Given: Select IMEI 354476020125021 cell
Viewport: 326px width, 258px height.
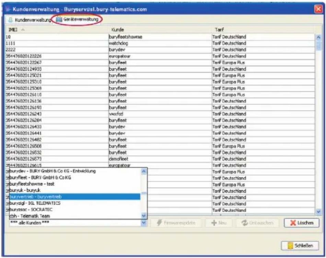Looking at the screenshot, I should [x=57, y=75].
